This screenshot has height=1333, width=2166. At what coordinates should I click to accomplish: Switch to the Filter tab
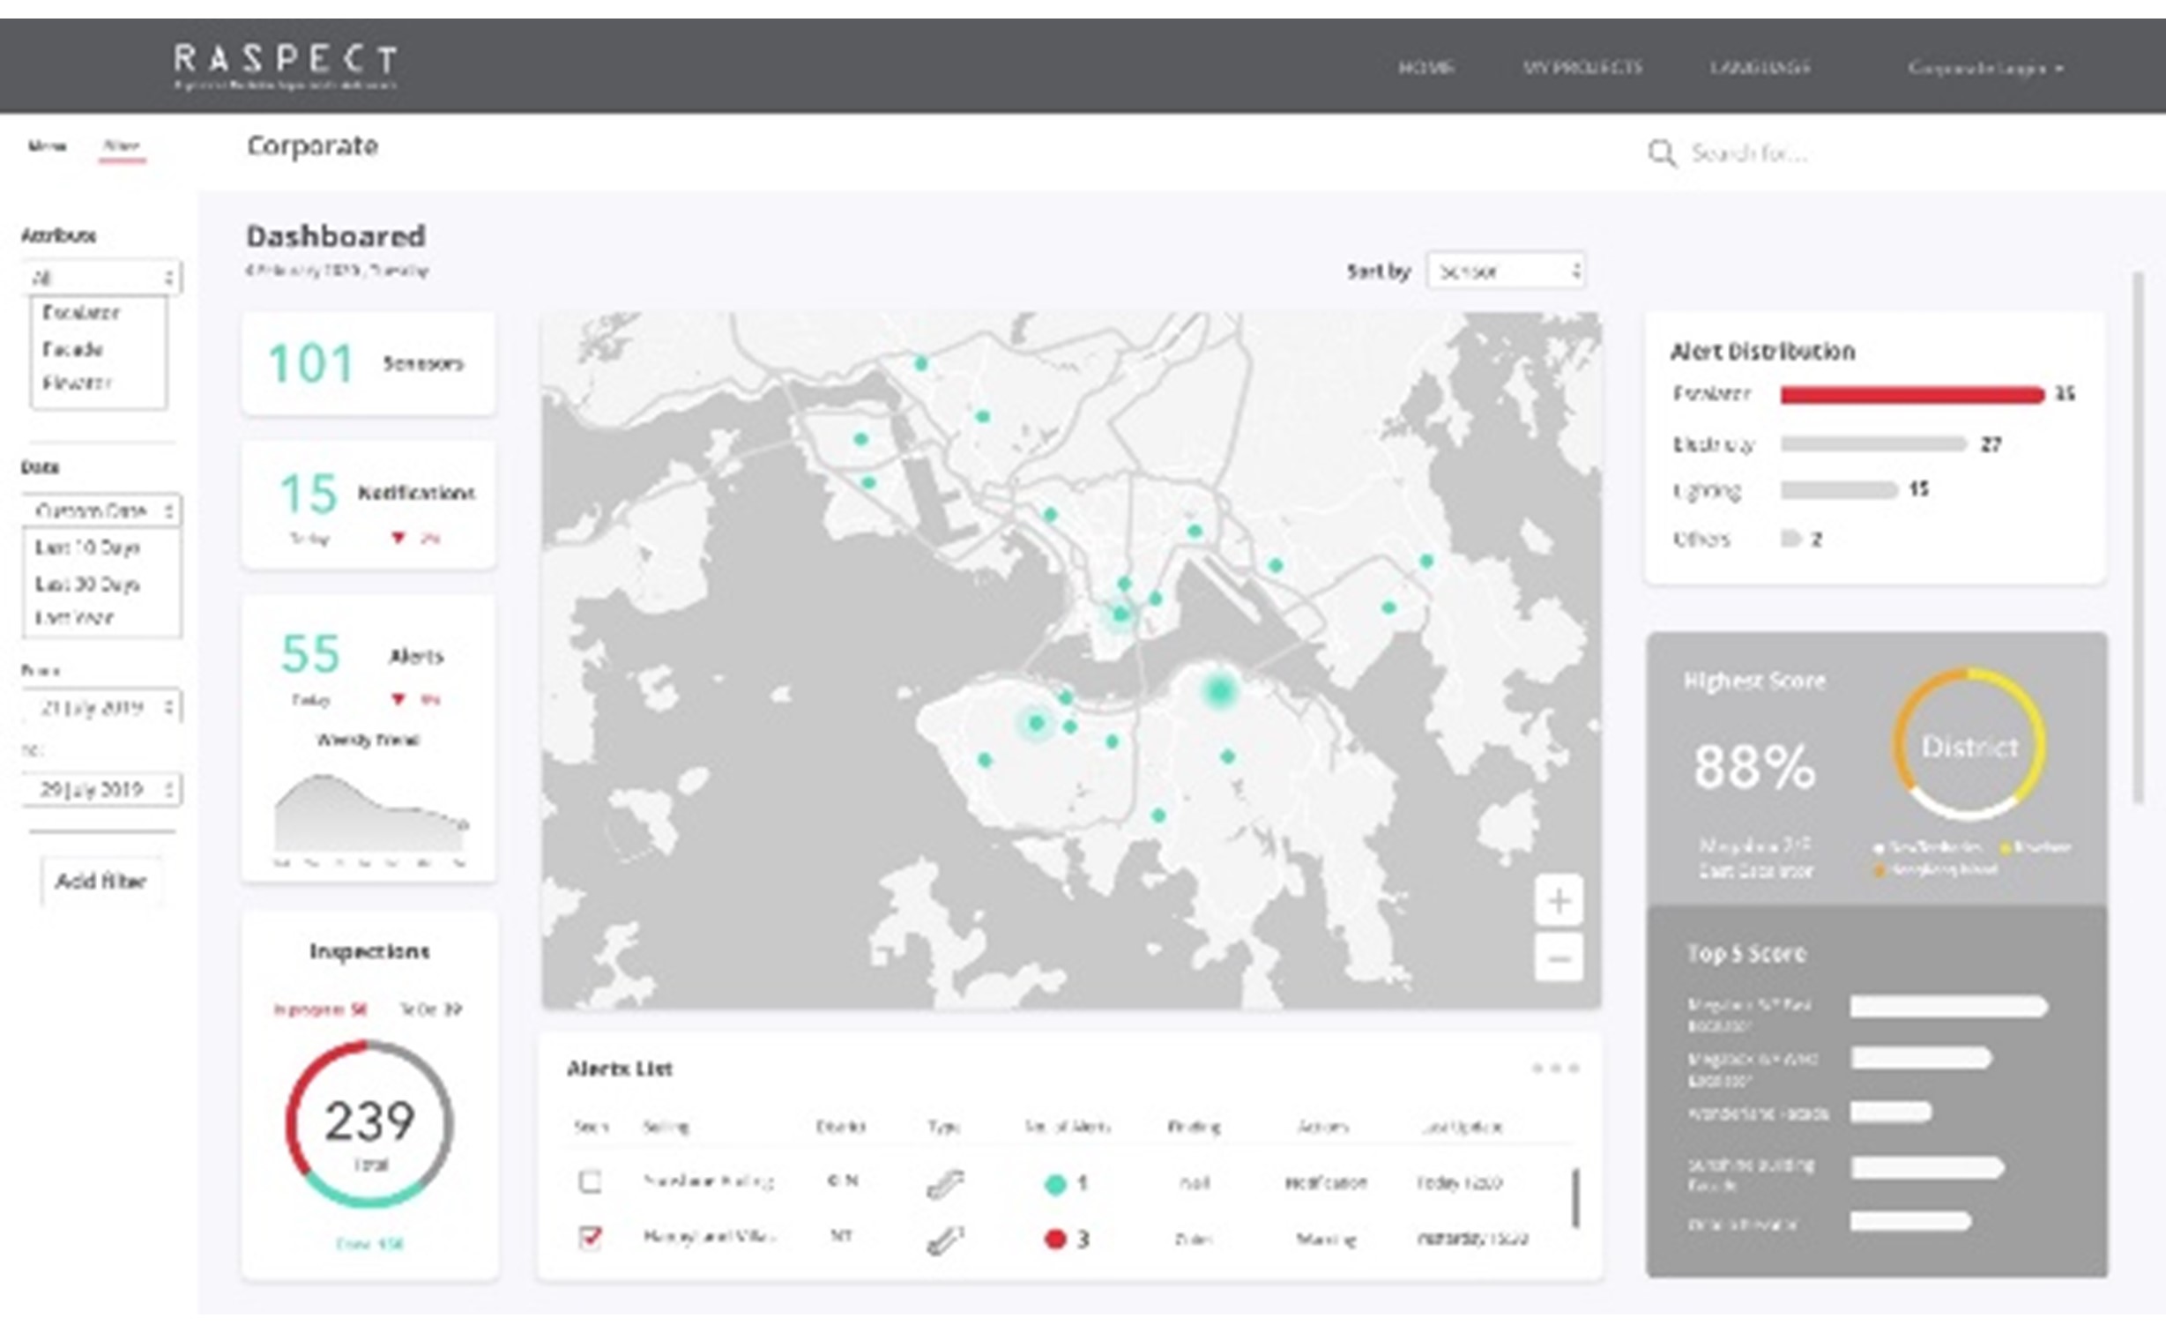(122, 146)
